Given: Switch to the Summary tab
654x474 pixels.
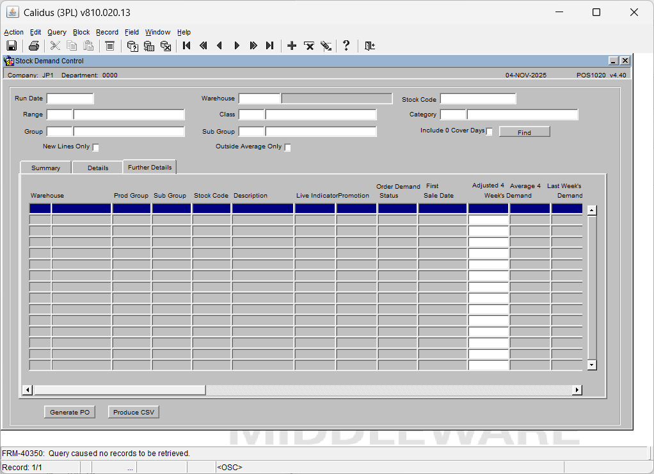Looking at the screenshot, I should pos(45,168).
